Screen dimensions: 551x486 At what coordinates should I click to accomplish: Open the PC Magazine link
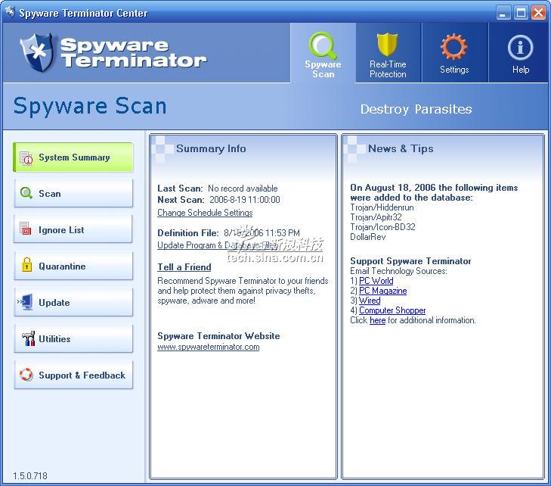382,291
